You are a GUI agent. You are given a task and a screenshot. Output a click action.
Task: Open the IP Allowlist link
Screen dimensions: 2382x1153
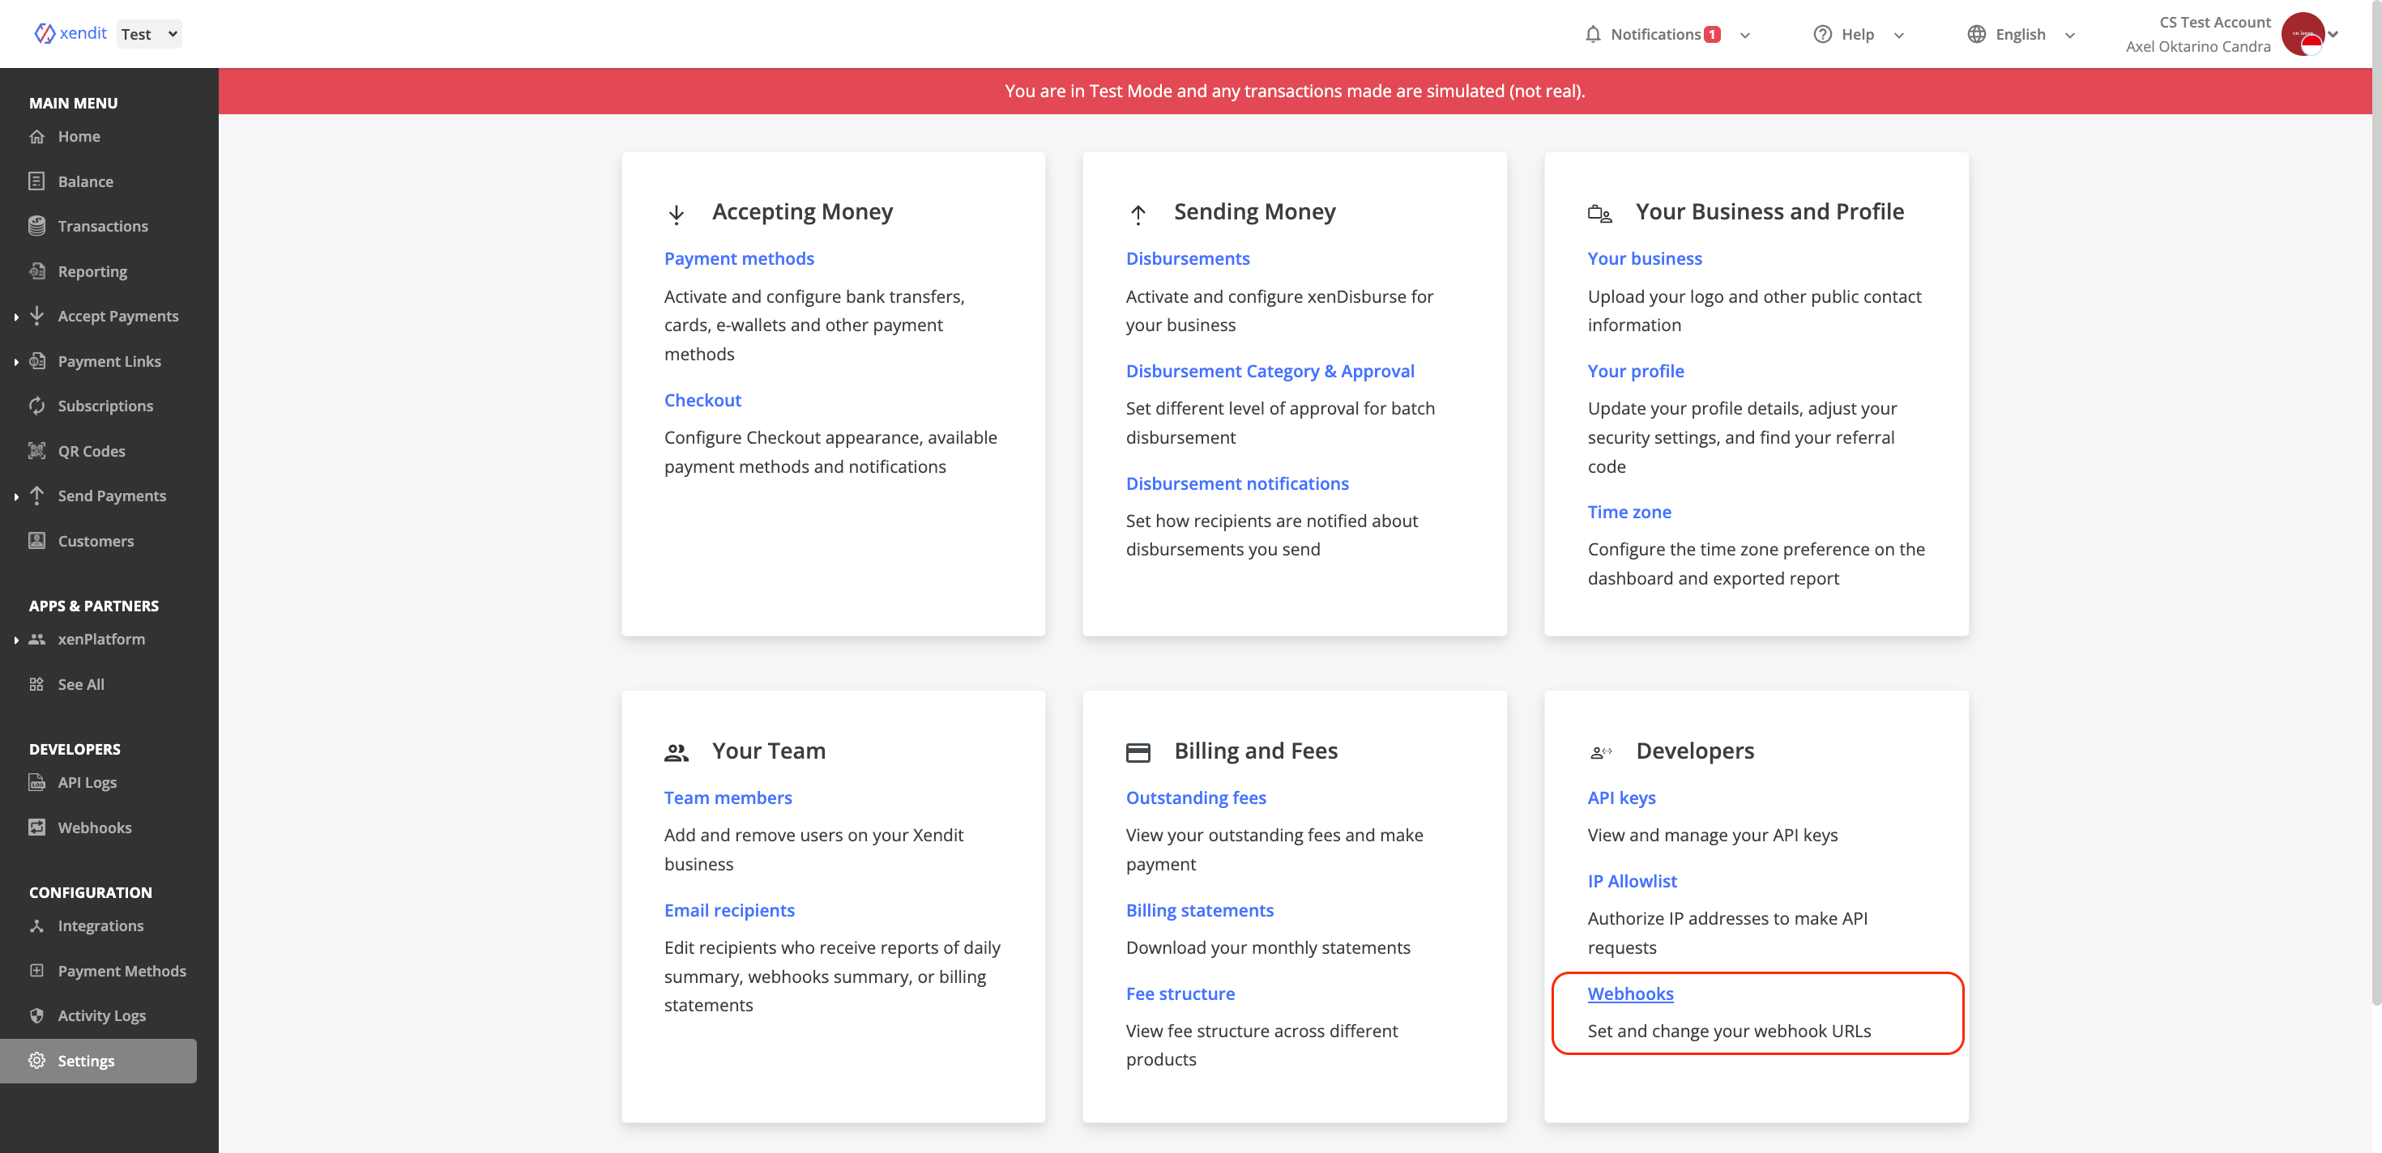1632,882
